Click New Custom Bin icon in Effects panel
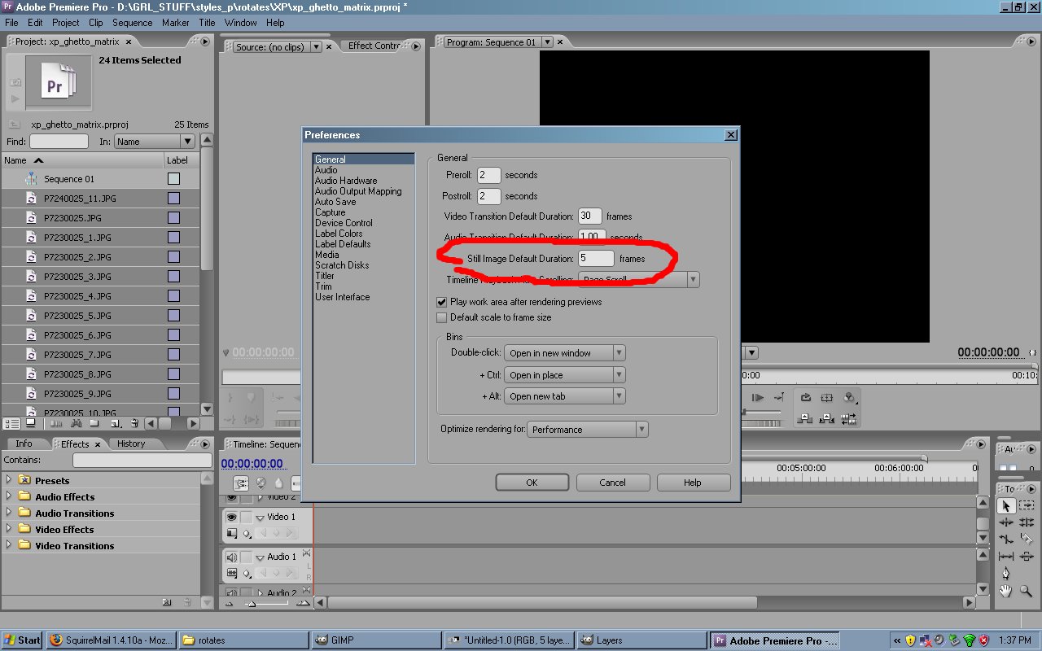Viewport: 1042px width, 651px height. pos(167,602)
